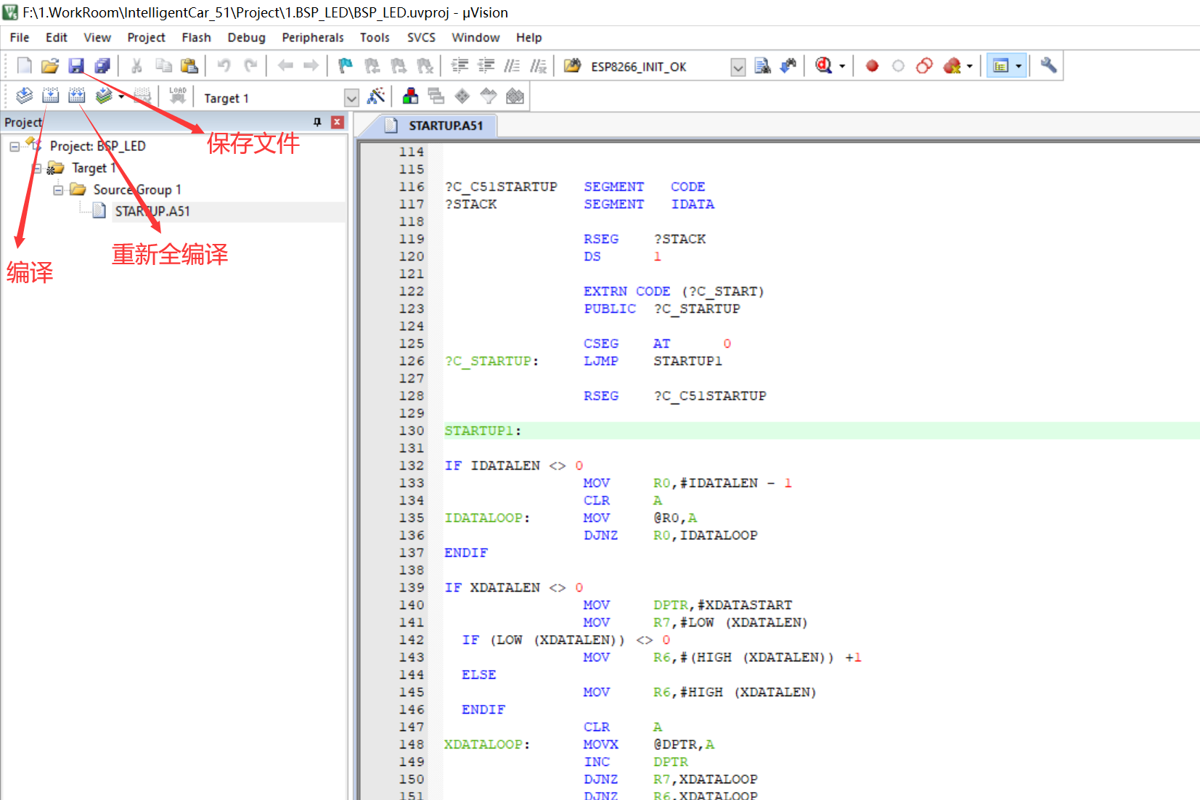The image size is (1200, 800).
Task: Uncomment the selected lines
Action: 538,66
